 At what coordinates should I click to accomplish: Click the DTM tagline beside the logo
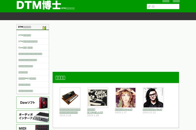click(x=68, y=8)
